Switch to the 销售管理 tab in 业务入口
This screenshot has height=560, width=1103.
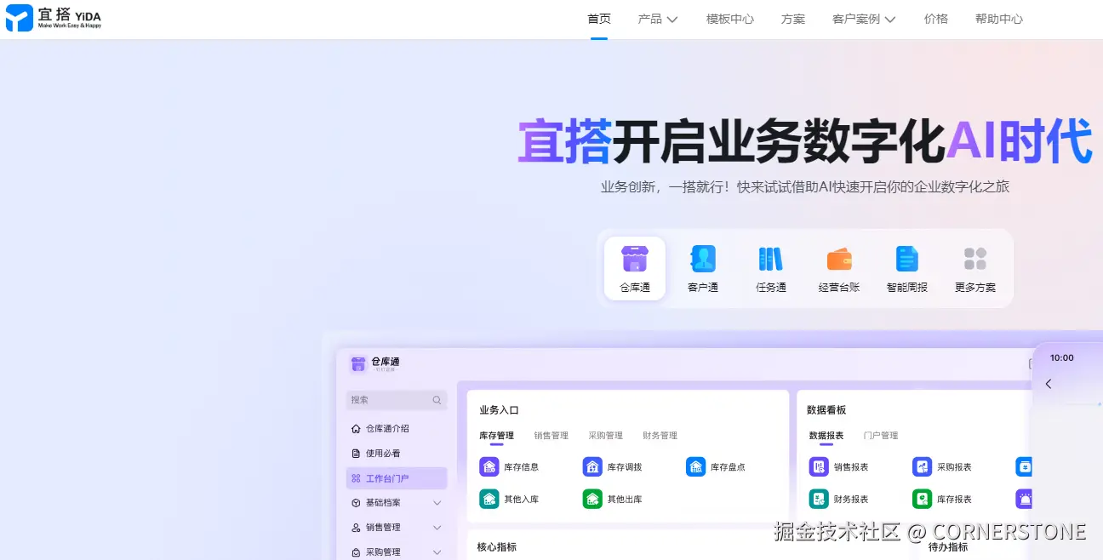coord(551,436)
